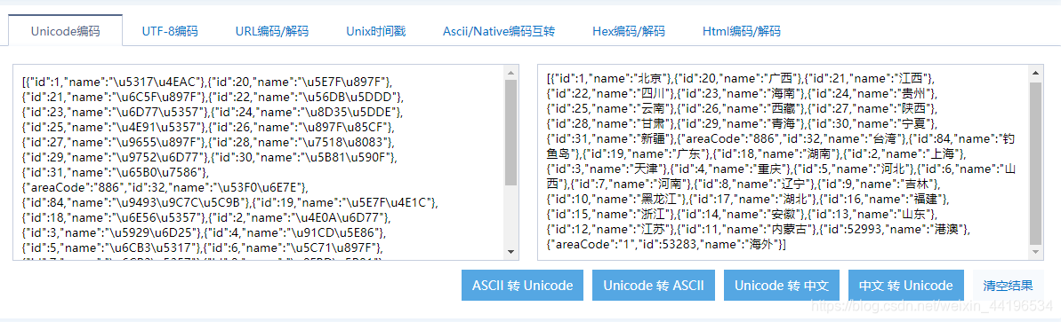This screenshot has height=322, width=1061.
Task: Open the Html编码/解码 tab
Action: (x=741, y=30)
